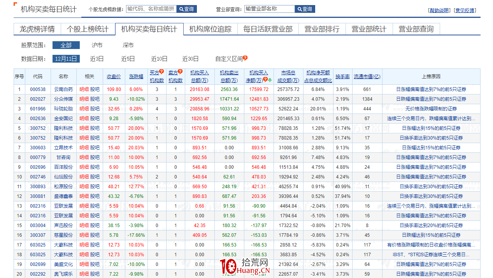The height and width of the screenshot is (278, 493).
Task: Select 沪市 stock range filter
Action: click(x=97, y=45)
